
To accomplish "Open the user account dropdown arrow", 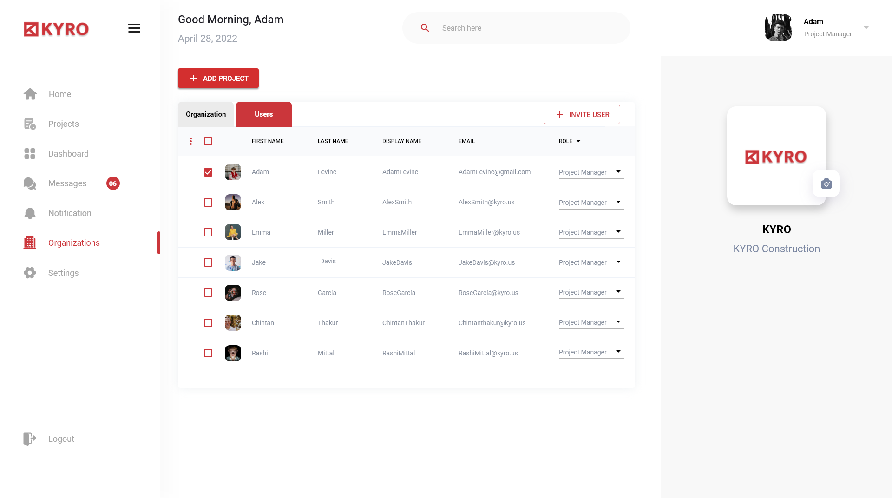I will click(866, 27).
